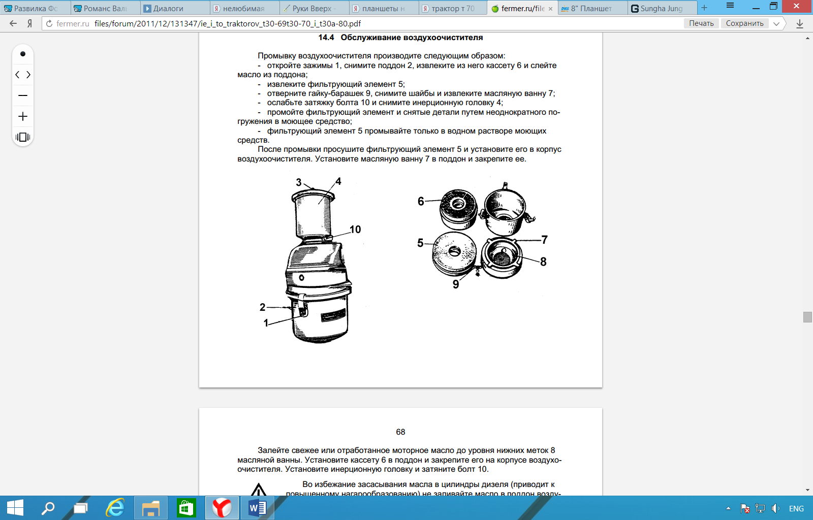This screenshot has height=520, width=813.
Task: Open the Windows Store taskbar icon
Action: point(186,508)
